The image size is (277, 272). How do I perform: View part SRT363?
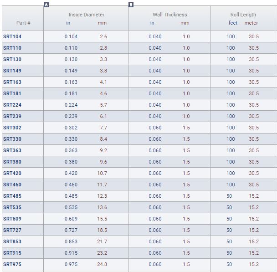[12, 150]
